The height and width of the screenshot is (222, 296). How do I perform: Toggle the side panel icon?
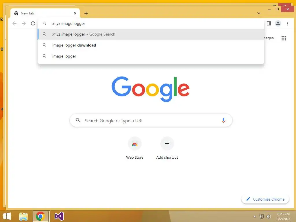[x=269, y=23]
